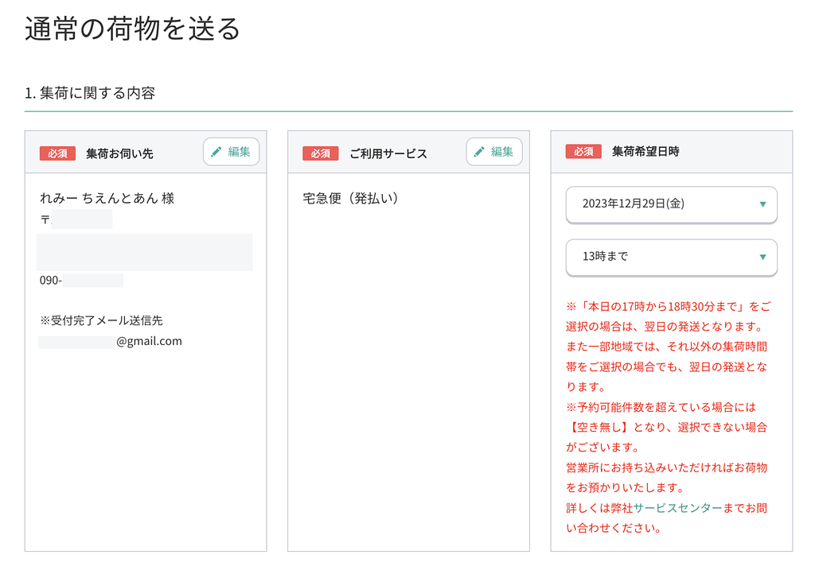Image resolution: width=815 pixels, height=574 pixels.
Task: Open the pickup time dropdown showing 13時まで
Action: coord(671,258)
